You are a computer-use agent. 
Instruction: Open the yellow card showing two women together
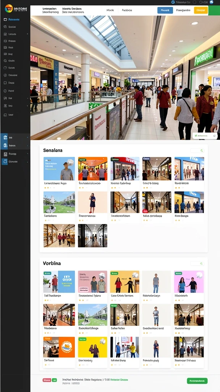pos(92,347)
